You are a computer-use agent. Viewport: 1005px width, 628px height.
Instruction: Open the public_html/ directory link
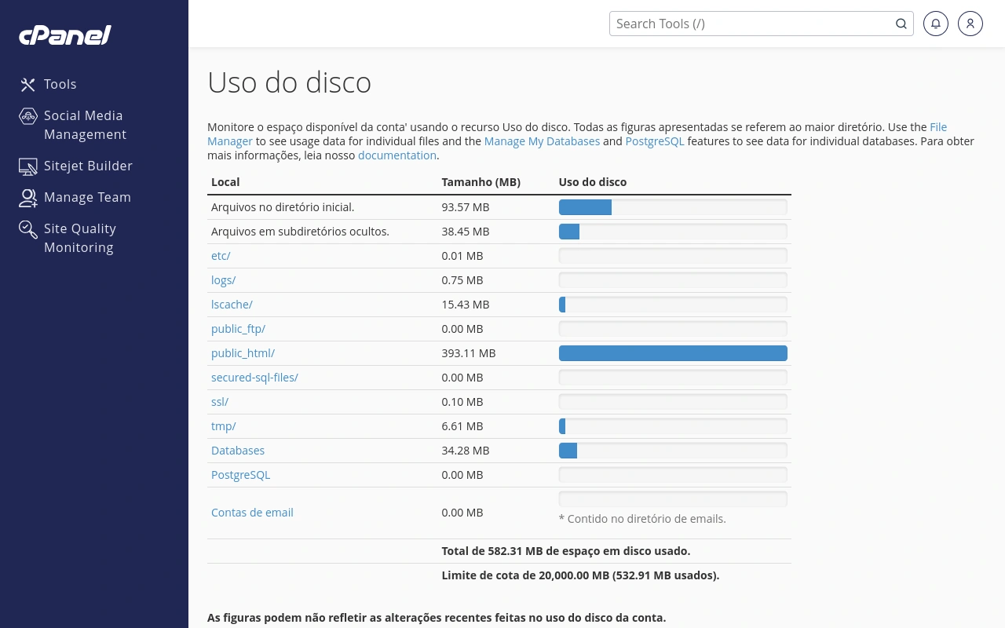pyautogui.click(x=243, y=352)
